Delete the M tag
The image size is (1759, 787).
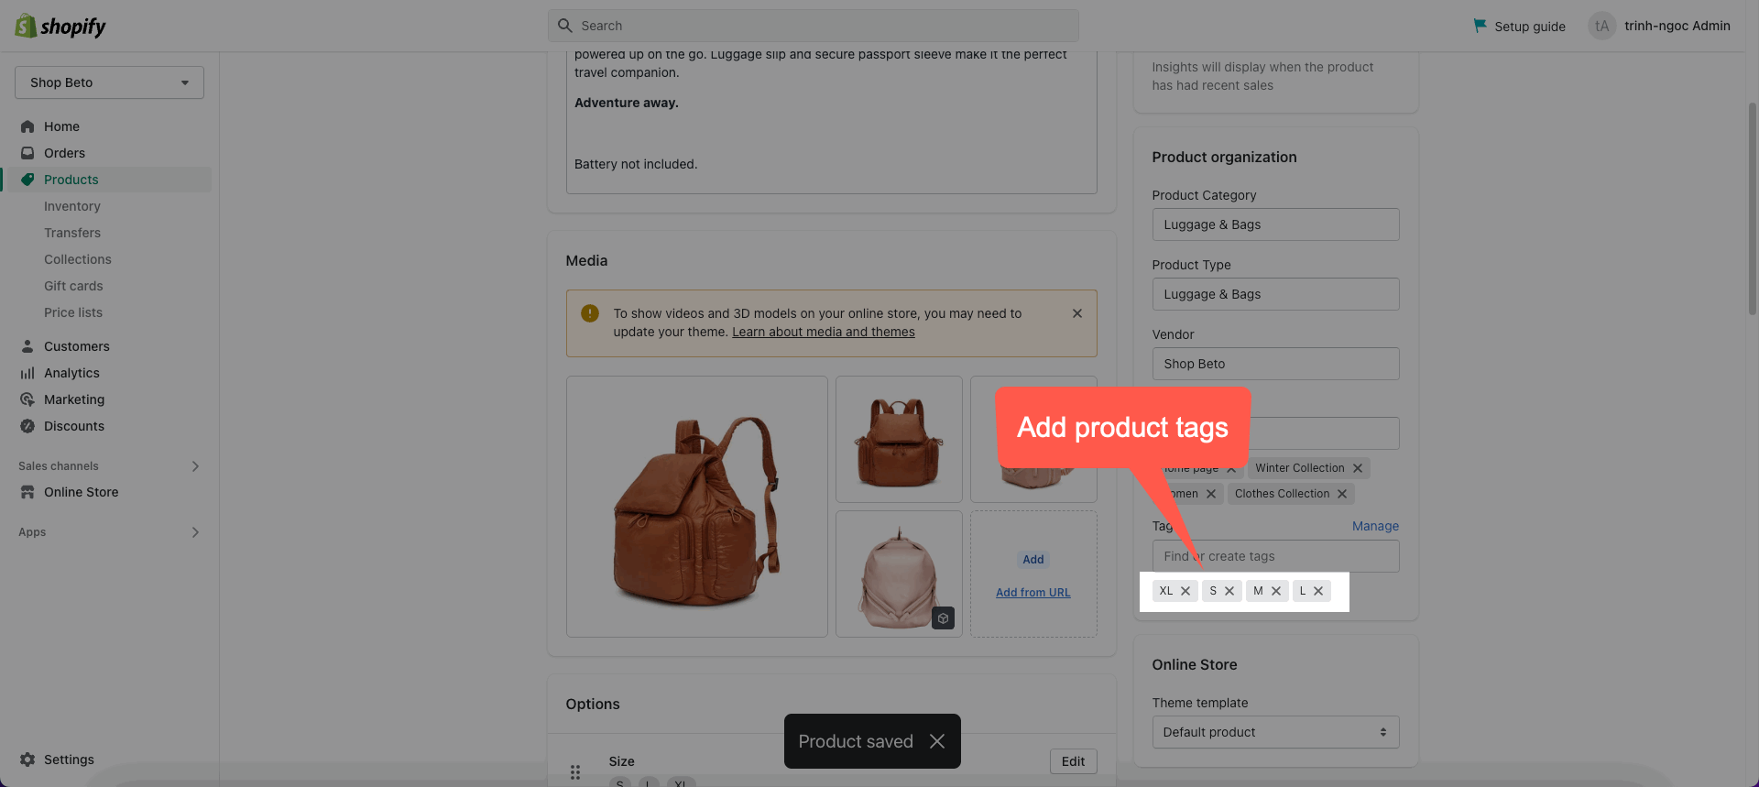pos(1276,591)
